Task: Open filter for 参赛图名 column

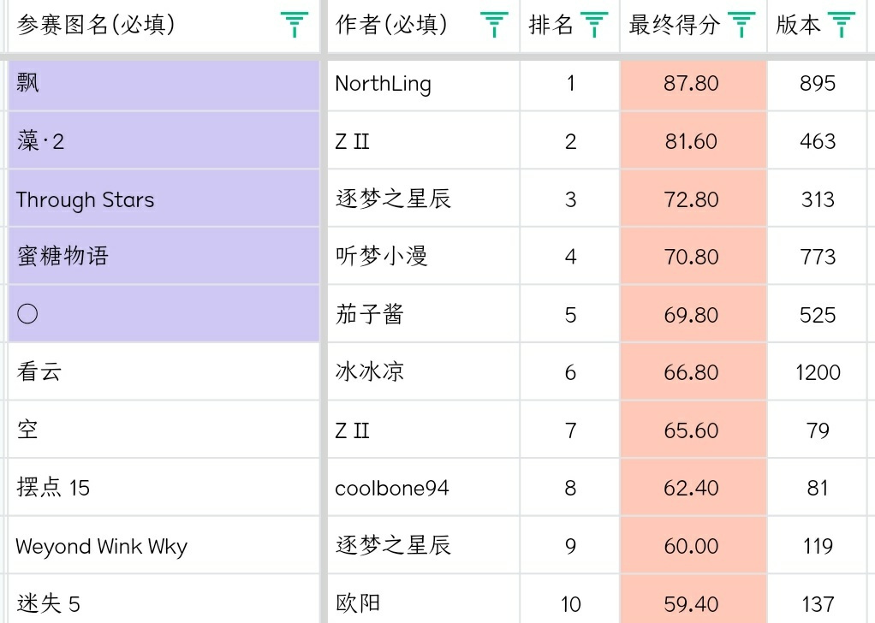Action: click(294, 25)
